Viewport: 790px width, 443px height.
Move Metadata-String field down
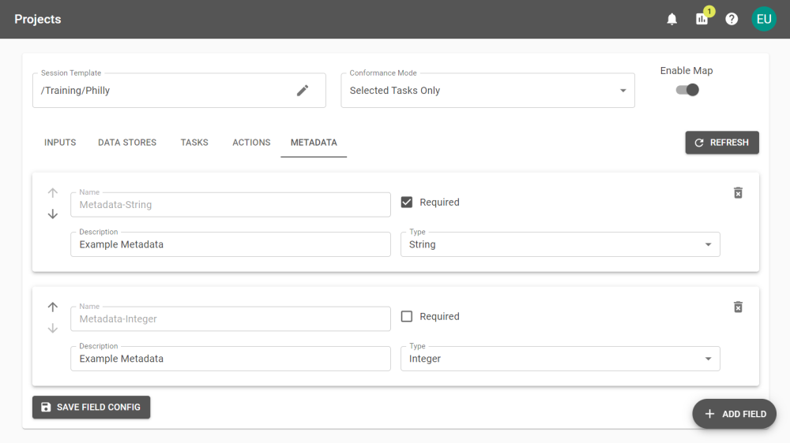pos(52,214)
